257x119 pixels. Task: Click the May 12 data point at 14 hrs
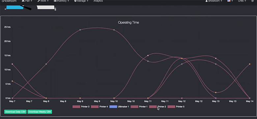point(182,58)
